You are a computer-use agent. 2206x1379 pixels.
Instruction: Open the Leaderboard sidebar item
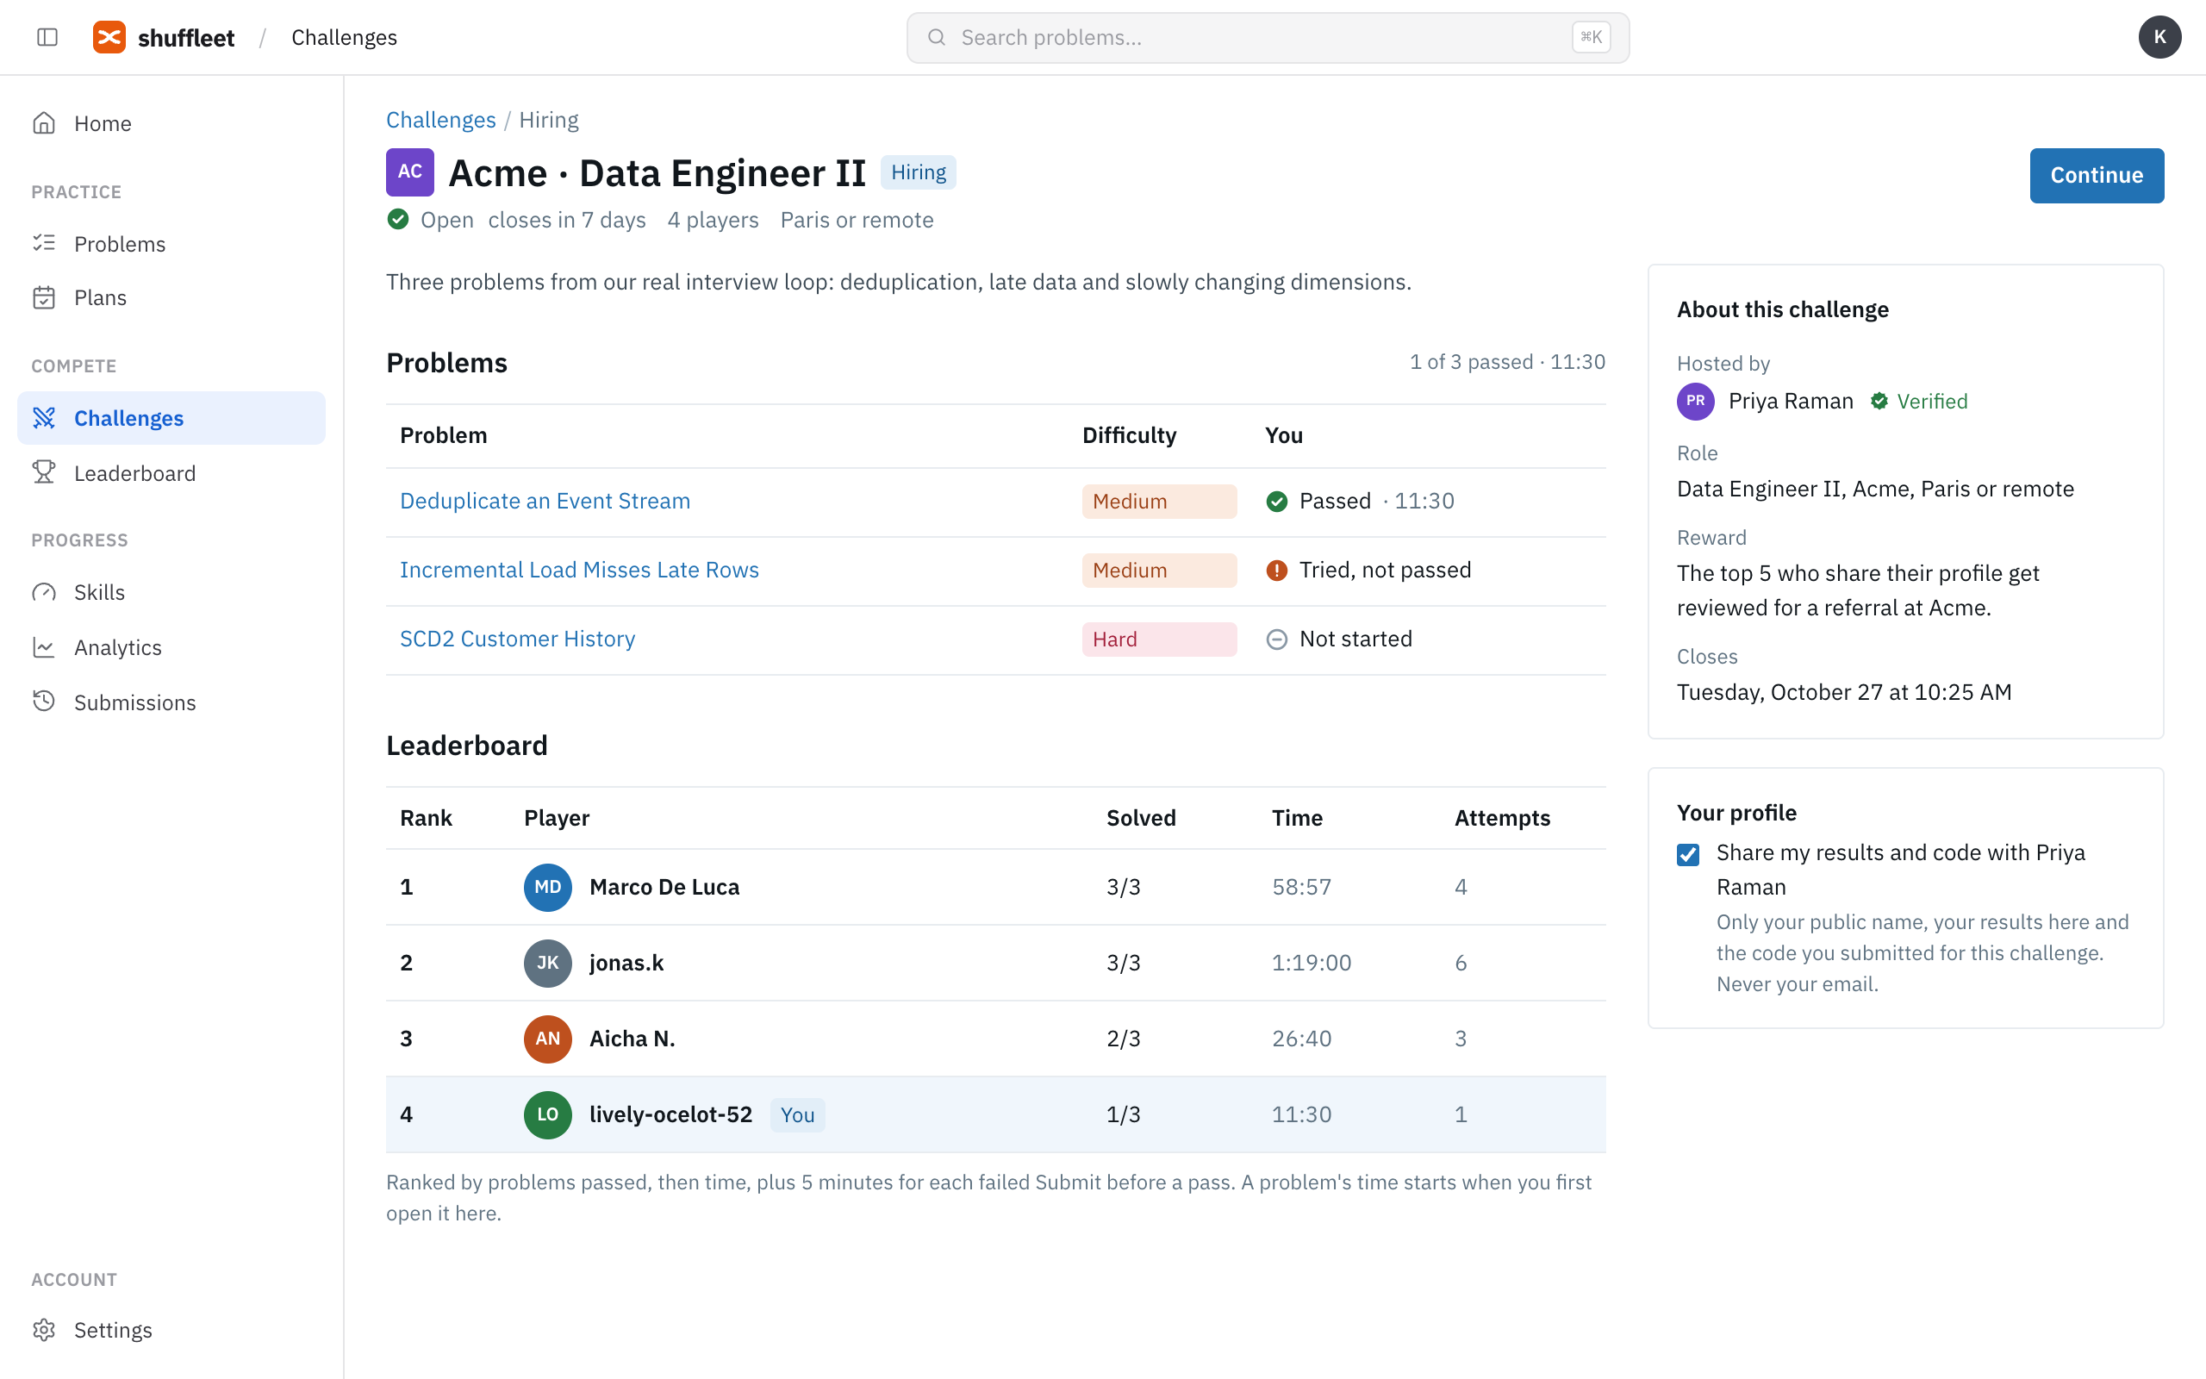tap(171, 472)
